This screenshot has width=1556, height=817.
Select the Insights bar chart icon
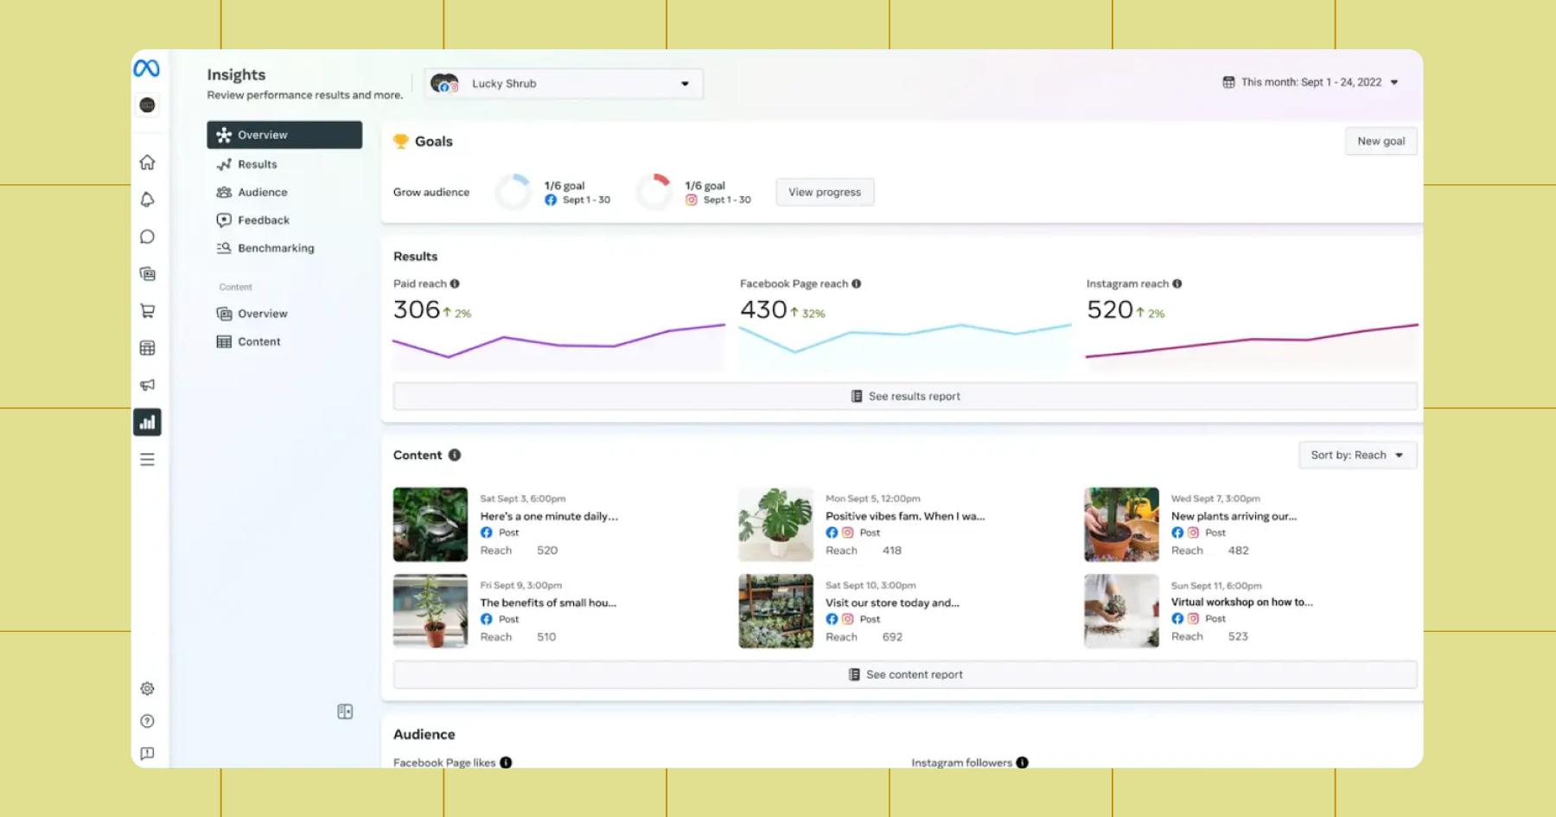[148, 422]
